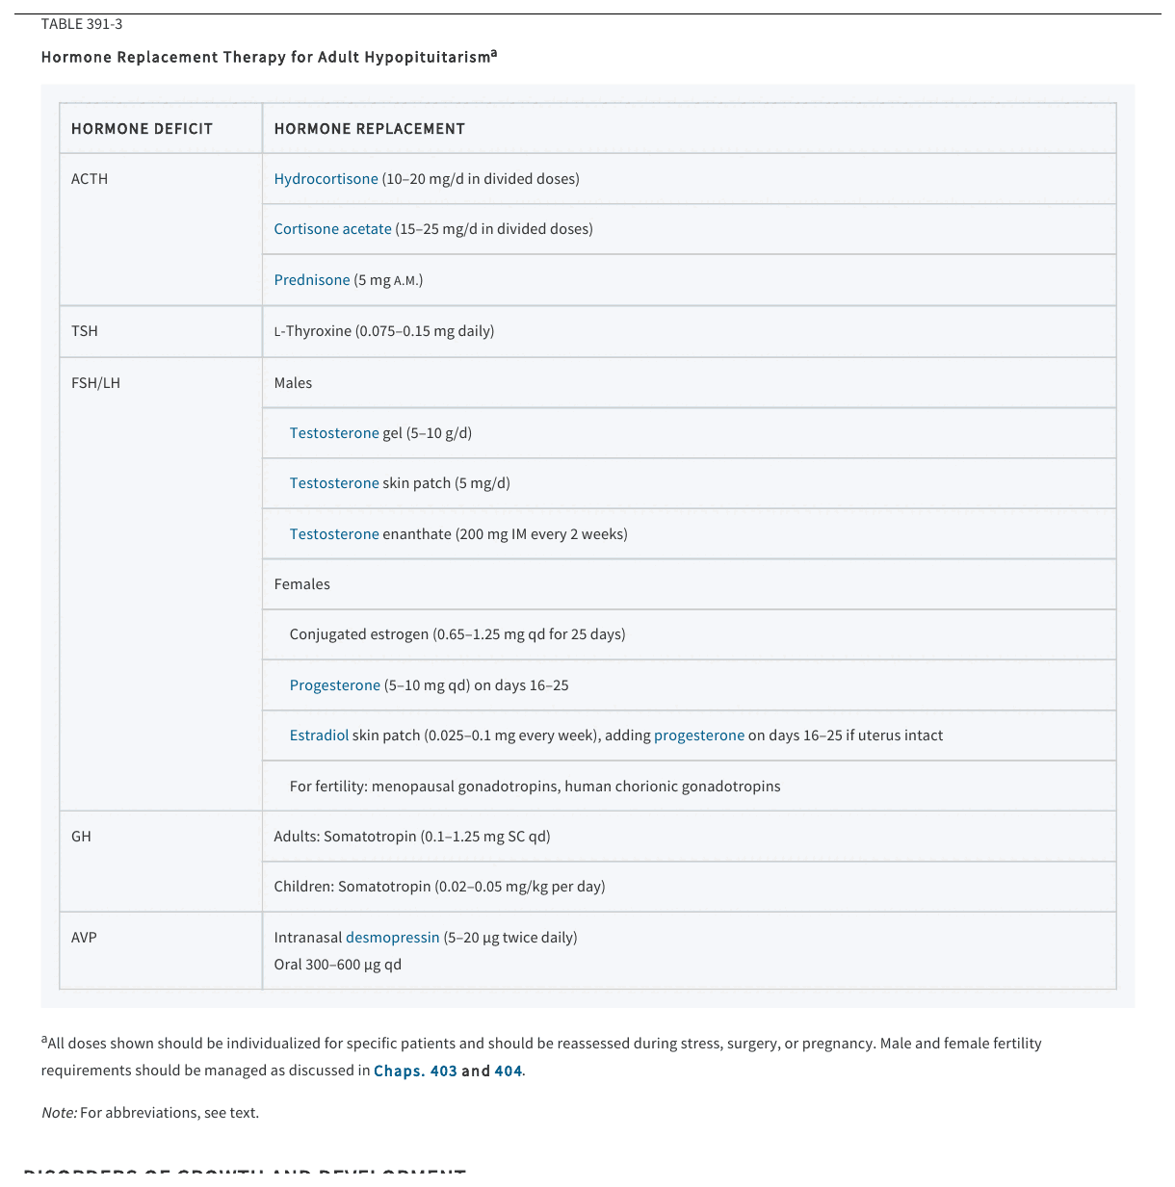Image resolution: width=1175 pixels, height=1187 pixels.
Task: Go to Chaps. 403 reference link
Action: click(415, 1071)
